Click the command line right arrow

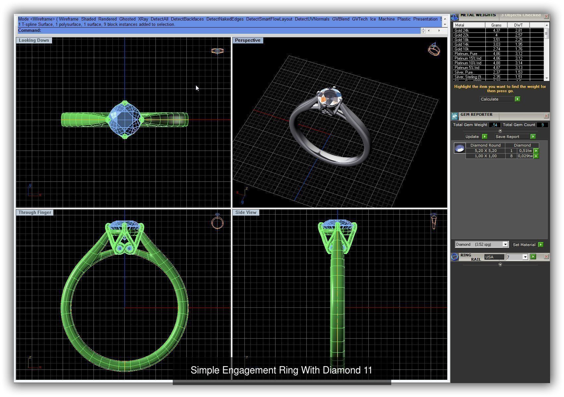click(439, 31)
